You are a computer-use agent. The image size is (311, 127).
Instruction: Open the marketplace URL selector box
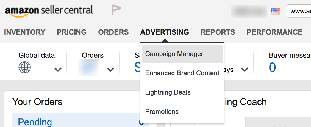tap(298, 11)
